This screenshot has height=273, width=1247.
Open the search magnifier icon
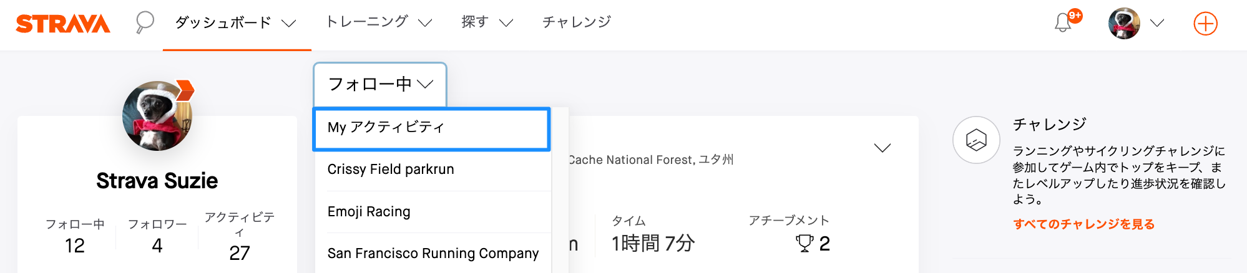pyautogui.click(x=145, y=23)
